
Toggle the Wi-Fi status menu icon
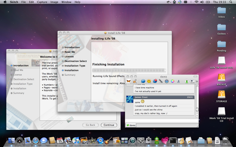coord(196,2)
